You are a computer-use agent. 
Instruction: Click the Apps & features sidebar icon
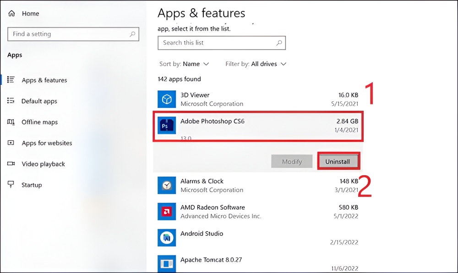[11, 80]
